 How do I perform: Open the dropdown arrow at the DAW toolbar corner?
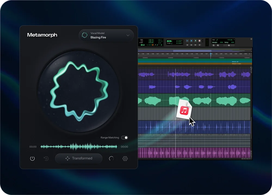click(x=251, y=39)
